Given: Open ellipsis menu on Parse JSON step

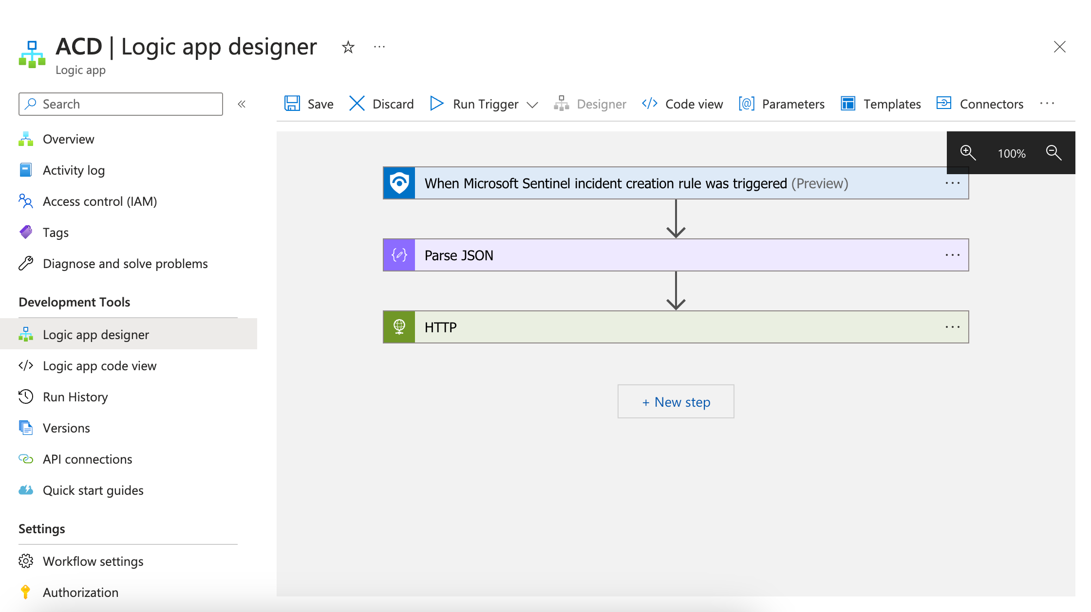Looking at the screenshot, I should pyautogui.click(x=952, y=255).
